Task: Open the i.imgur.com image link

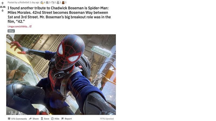Action: coord(18,26)
